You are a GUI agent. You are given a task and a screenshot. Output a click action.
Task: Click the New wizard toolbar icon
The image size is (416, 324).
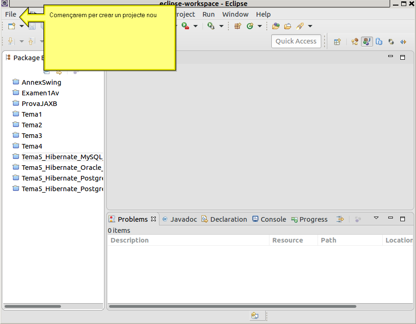[12, 26]
